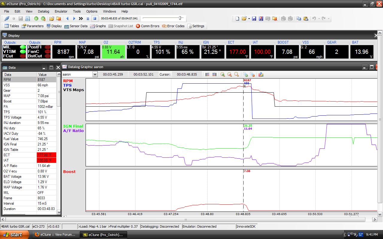
Task: Open the Parameters window
Action: pyautogui.click(x=33, y=26)
